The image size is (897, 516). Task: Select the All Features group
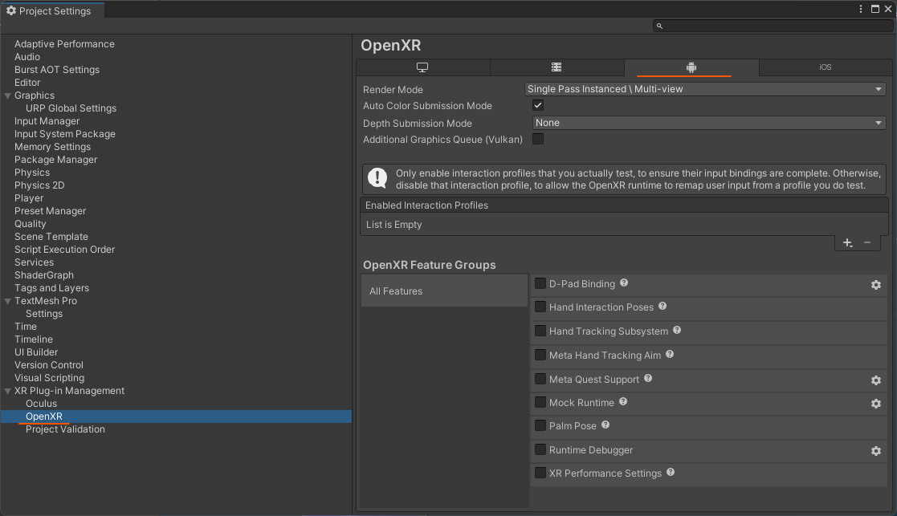444,291
